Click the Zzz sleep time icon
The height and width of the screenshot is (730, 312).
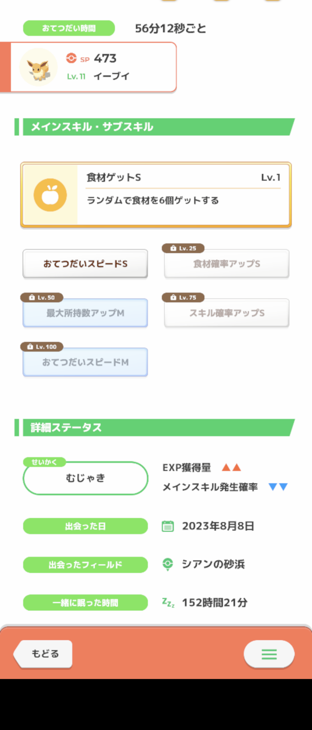168,602
